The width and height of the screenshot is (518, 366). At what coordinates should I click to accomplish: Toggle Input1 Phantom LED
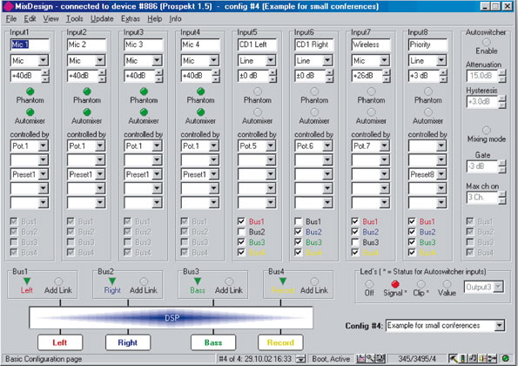pos(30,91)
